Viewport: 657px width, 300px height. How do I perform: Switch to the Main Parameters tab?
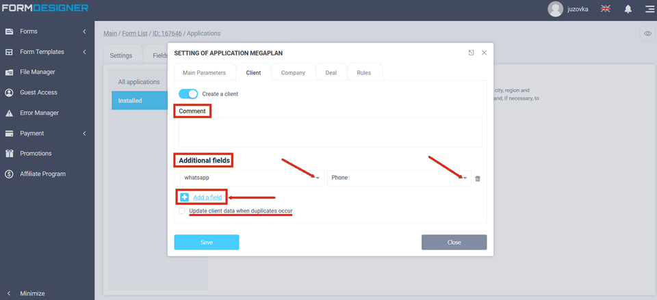click(x=204, y=72)
